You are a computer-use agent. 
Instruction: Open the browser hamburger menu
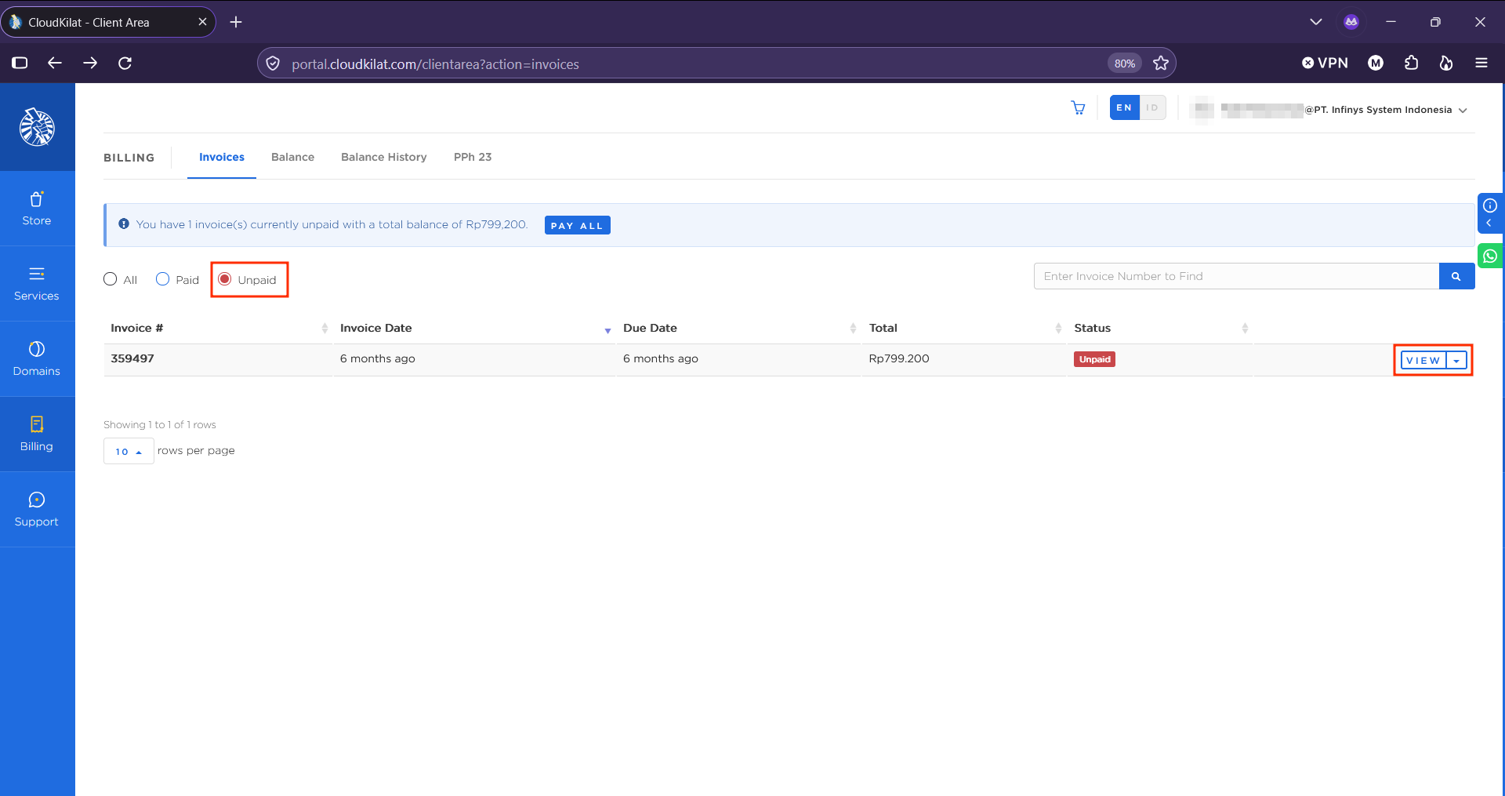[1481, 64]
